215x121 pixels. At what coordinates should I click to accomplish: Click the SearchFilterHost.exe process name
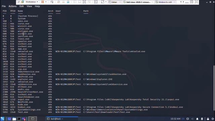click(31, 92)
